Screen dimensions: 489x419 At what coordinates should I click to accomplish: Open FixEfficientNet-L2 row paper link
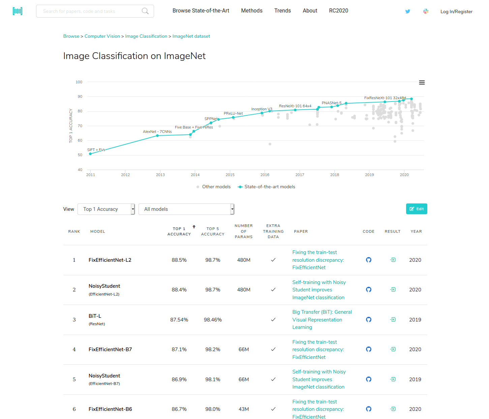(318, 260)
